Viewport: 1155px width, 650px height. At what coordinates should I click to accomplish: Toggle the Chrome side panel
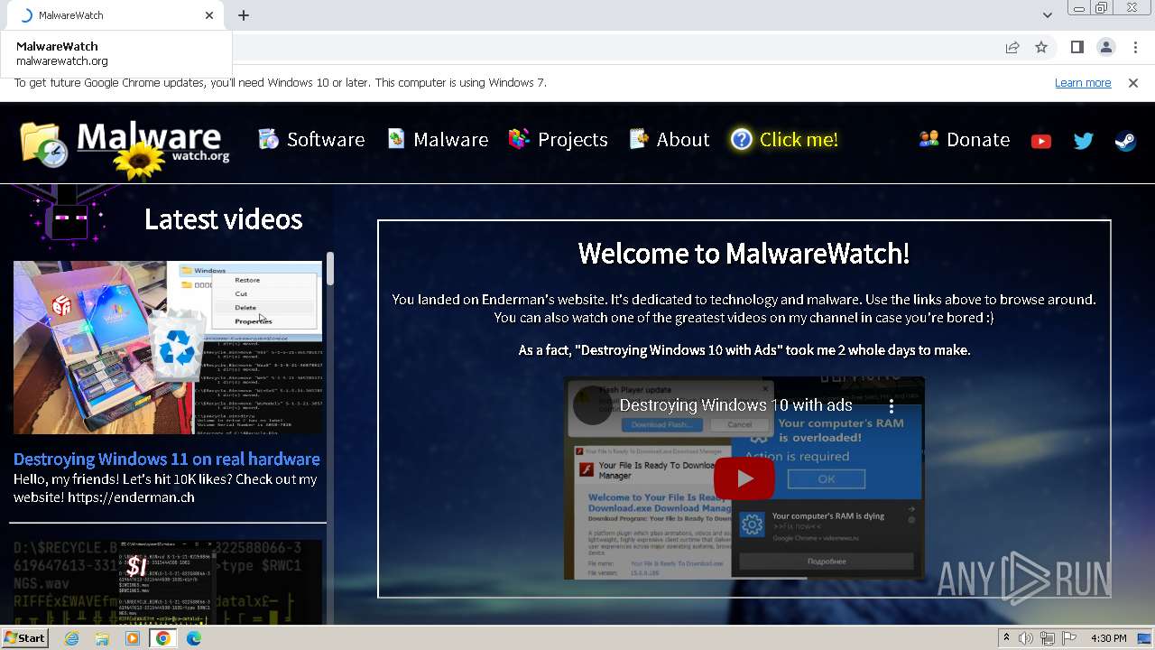tap(1076, 47)
